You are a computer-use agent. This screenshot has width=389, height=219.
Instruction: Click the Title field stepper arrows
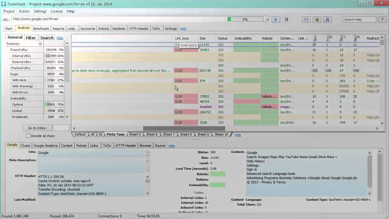pos(148,154)
